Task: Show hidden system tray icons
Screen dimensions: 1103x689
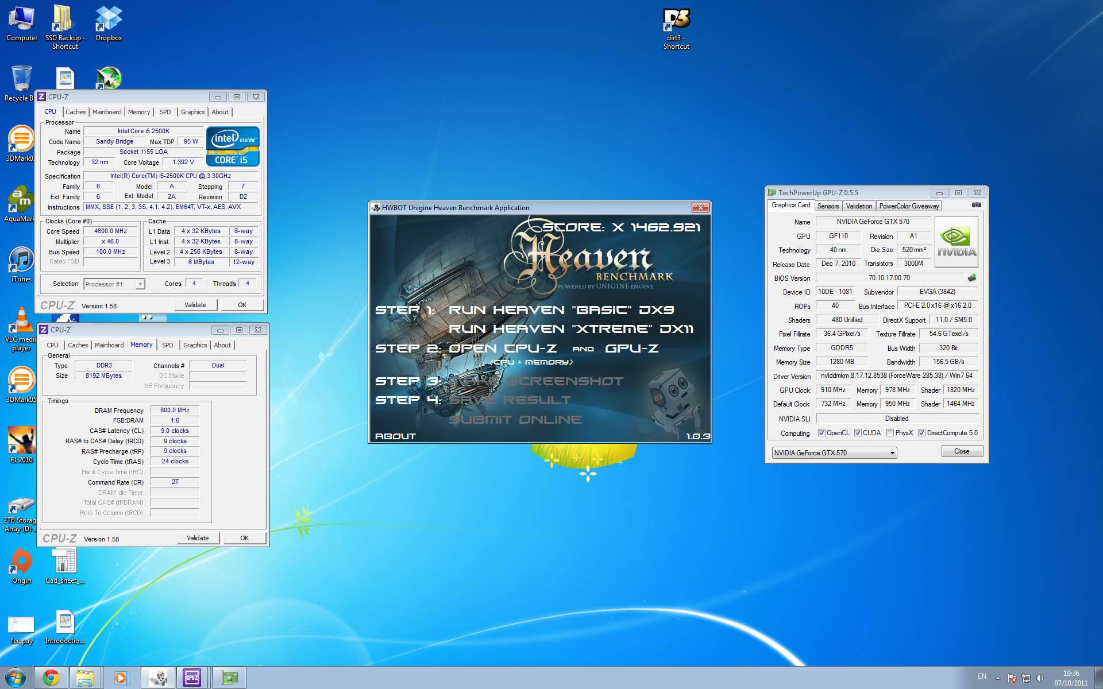Action: [997, 678]
